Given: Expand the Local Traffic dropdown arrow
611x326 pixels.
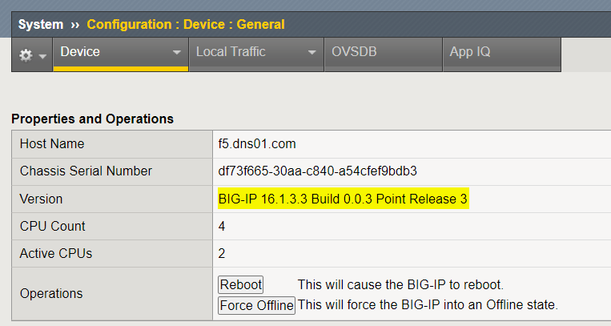Looking at the screenshot, I should (312, 53).
